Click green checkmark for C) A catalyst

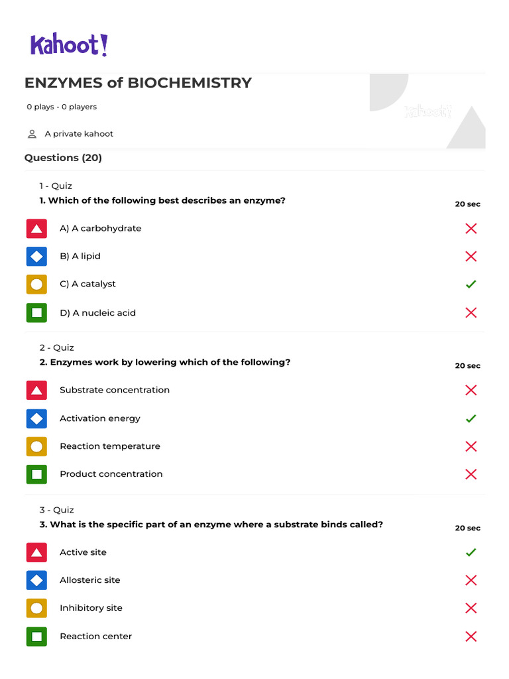click(x=471, y=284)
